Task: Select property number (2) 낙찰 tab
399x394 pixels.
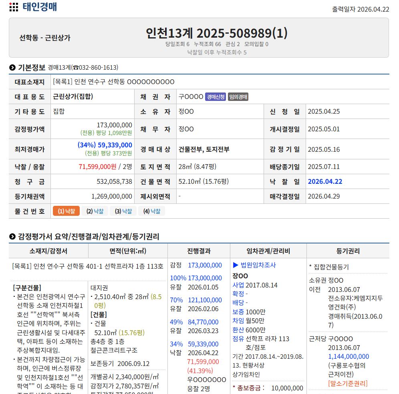Action: pyautogui.click(x=95, y=211)
